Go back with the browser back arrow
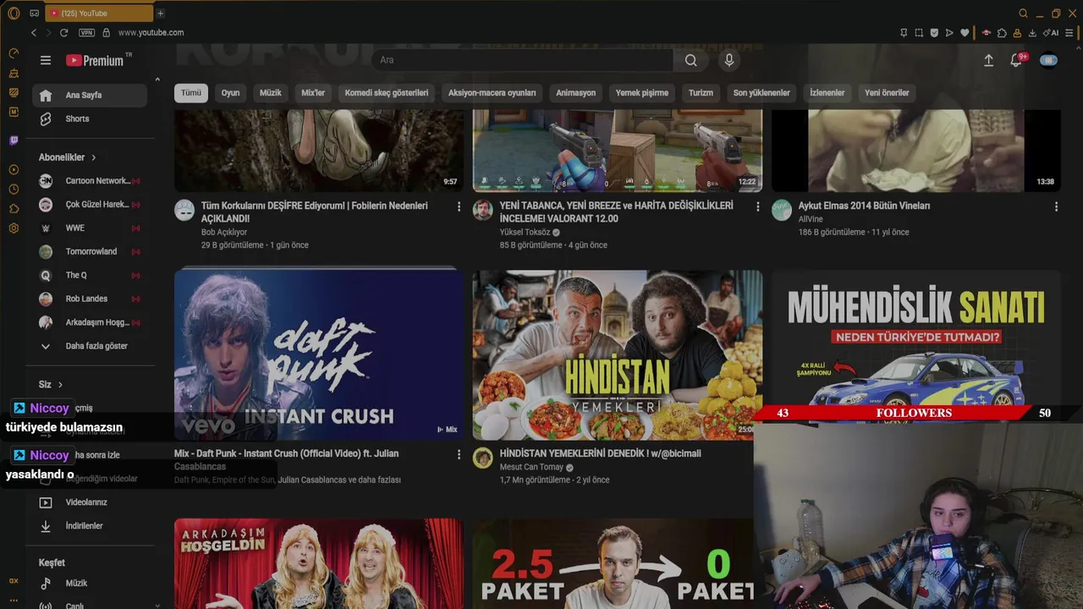The height and width of the screenshot is (609, 1083). click(34, 32)
